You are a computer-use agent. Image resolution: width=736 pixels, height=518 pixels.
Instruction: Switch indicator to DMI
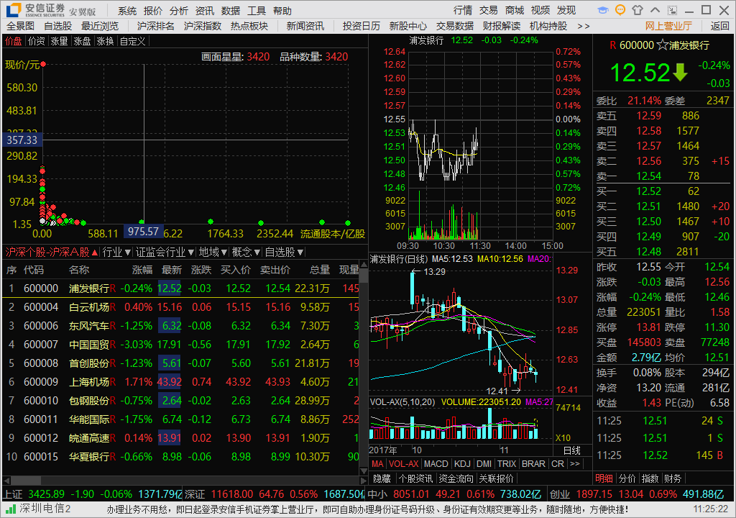coord(484,464)
